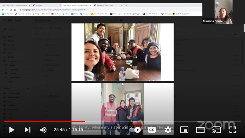Cast the video to a TV

click(216, 130)
